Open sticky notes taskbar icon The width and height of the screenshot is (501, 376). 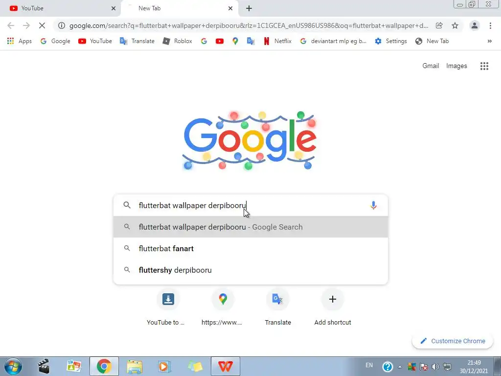[195, 366]
